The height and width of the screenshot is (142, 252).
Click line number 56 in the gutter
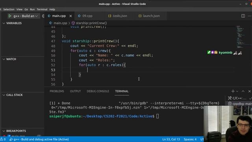[53, 84]
